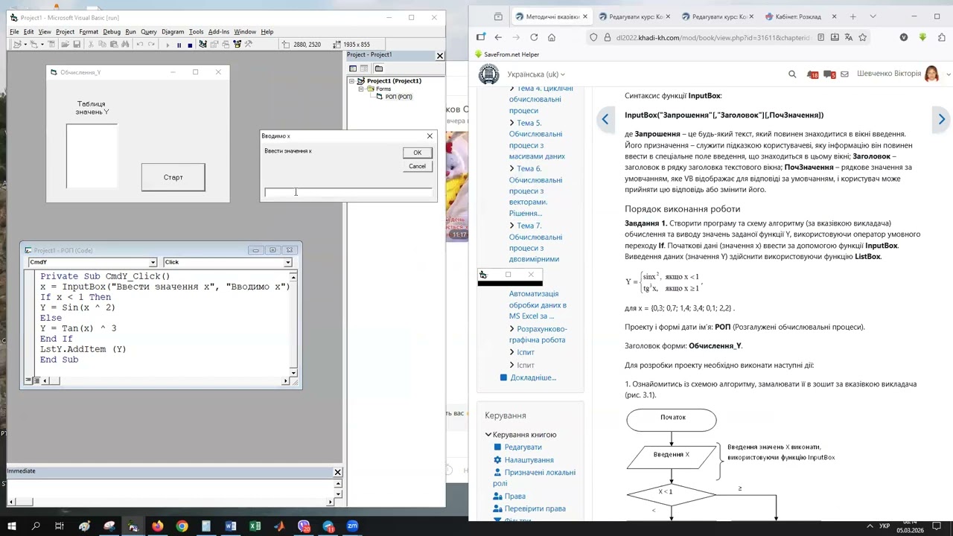Switch to the Кабінет: Розклад browser tab
Viewport: 953px width, 536px height.
tap(798, 16)
